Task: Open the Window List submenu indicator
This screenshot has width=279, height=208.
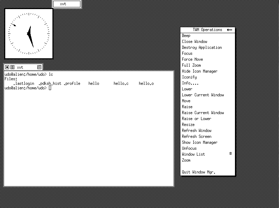Action: click(231, 154)
